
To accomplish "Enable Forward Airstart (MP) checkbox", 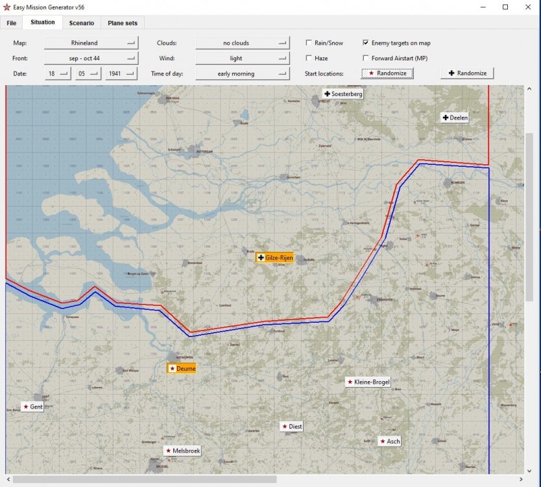I will click(366, 58).
